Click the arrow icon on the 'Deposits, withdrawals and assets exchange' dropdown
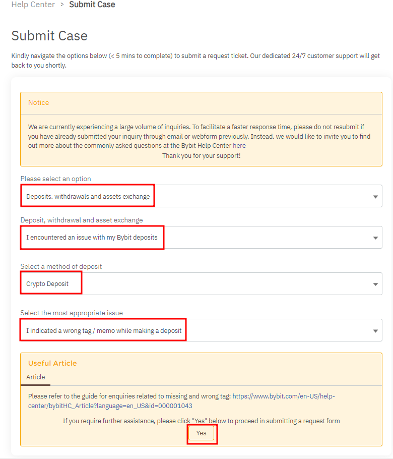Screen dimensions: 393x459 [375, 197]
